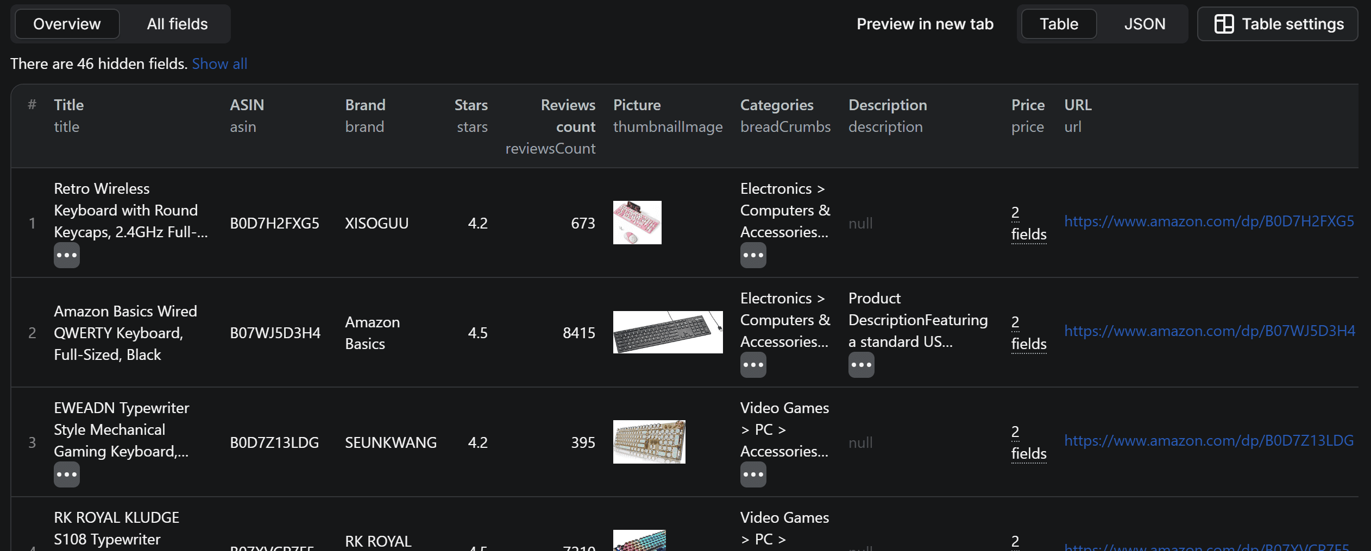The height and width of the screenshot is (551, 1371).
Task: Expand categories for the EWEADN row
Action: [753, 475]
